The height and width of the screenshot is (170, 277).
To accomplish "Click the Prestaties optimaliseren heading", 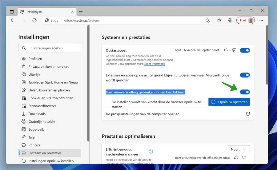I will point(128,136).
